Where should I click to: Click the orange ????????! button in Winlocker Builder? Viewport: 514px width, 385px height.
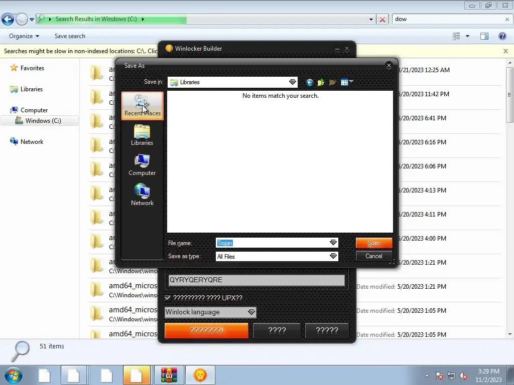pos(206,330)
